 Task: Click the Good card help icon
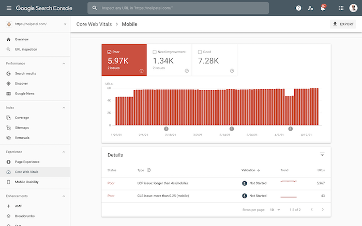(x=232, y=71)
